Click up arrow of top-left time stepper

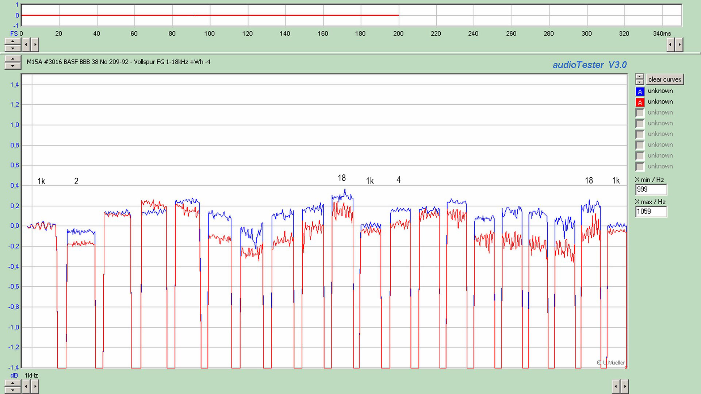[x=13, y=42]
